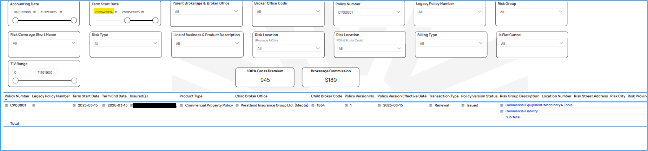Collapse the row at 2025-03-15 term start date

(x=74, y=105)
